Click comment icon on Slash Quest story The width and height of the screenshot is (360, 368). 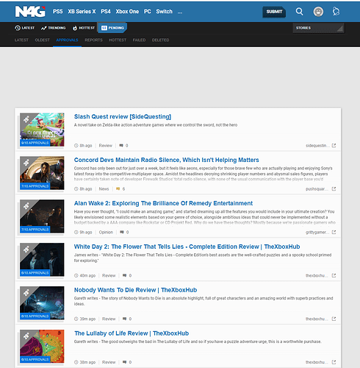pos(121,146)
